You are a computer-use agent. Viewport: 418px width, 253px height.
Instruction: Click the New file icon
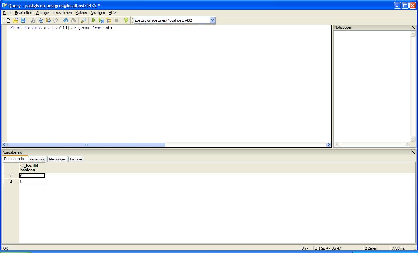coord(8,20)
